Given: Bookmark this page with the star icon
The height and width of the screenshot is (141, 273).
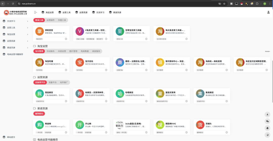Looking at the screenshot, I should 224,4.
